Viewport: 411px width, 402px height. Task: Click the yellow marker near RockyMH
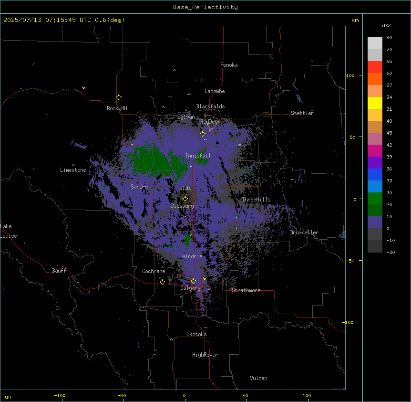(119, 97)
